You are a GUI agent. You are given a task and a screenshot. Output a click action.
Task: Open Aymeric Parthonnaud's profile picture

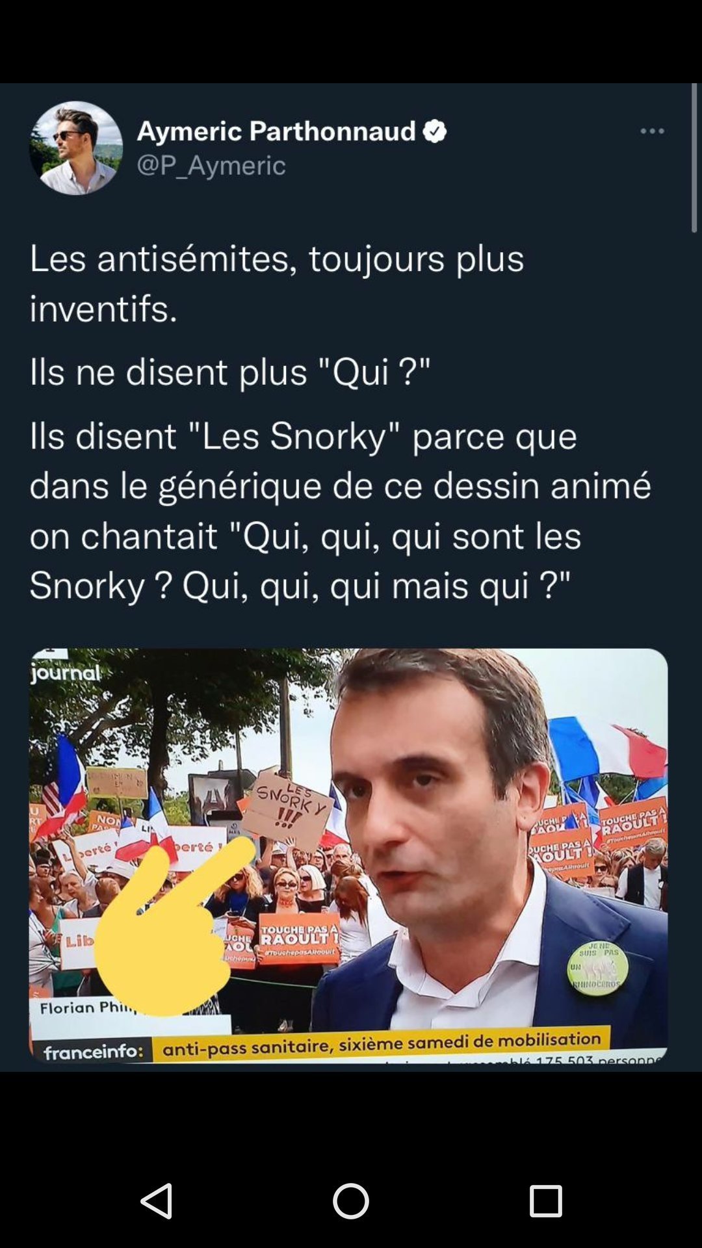coord(76,148)
